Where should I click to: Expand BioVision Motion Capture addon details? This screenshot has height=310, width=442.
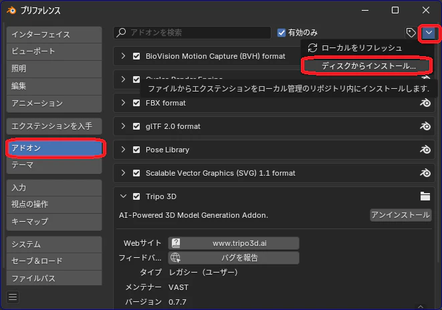tap(123, 56)
